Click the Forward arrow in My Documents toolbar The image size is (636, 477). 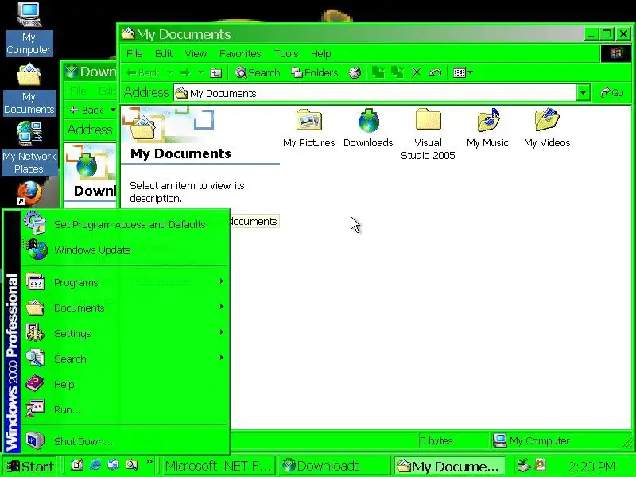(x=185, y=73)
